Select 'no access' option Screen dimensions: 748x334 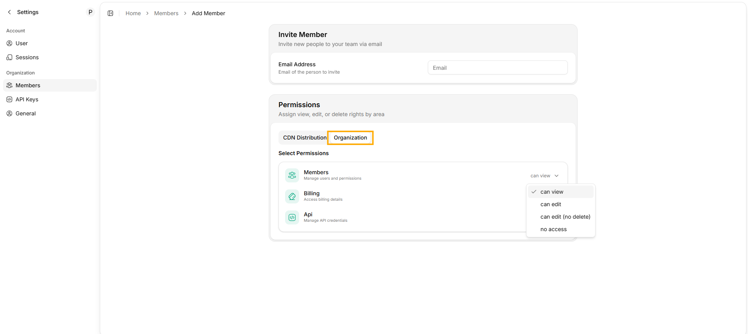[560, 229]
